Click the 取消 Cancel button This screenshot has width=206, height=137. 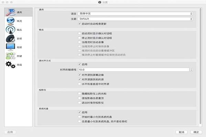pos(182,132)
